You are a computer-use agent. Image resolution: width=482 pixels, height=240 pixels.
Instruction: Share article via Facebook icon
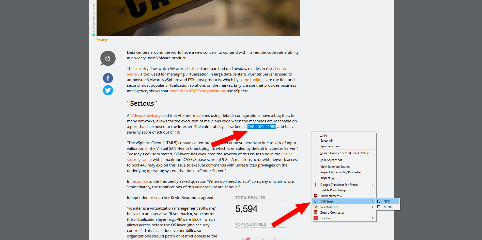(x=108, y=78)
